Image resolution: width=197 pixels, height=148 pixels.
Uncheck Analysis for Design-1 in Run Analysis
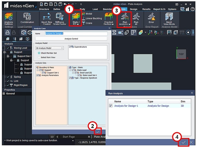[x=111, y=106]
